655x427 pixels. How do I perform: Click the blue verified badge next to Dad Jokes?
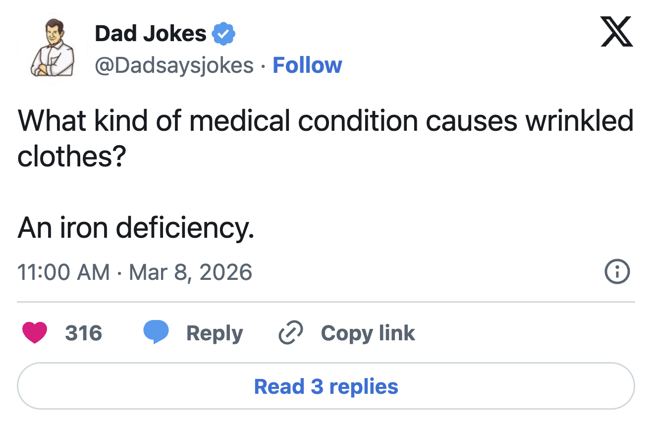pyautogui.click(x=224, y=33)
